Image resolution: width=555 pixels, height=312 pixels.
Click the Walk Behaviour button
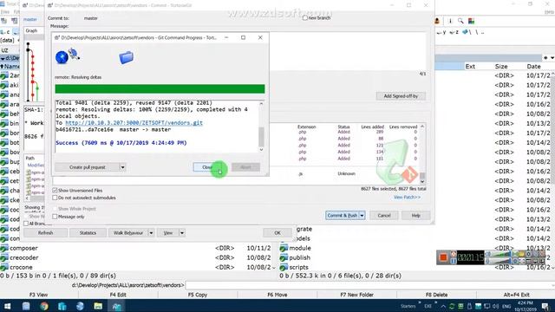coord(128,233)
